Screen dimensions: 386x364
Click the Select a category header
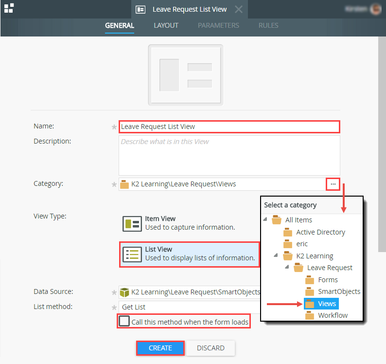[290, 205]
